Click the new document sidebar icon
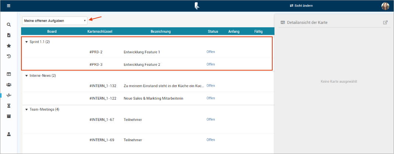The height and width of the screenshot is (154, 394). point(9,35)
